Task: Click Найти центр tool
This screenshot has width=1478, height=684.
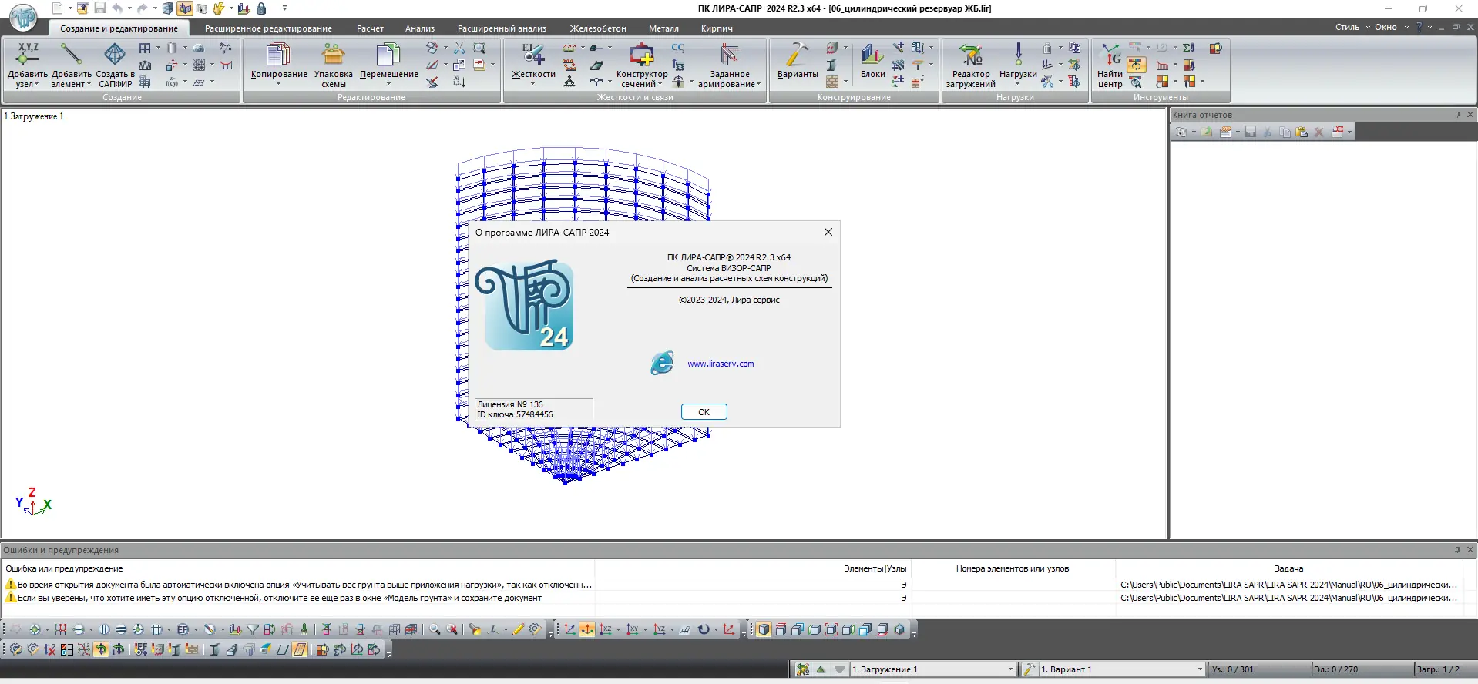Action: pyautogui.click(x=1110, y=65)
